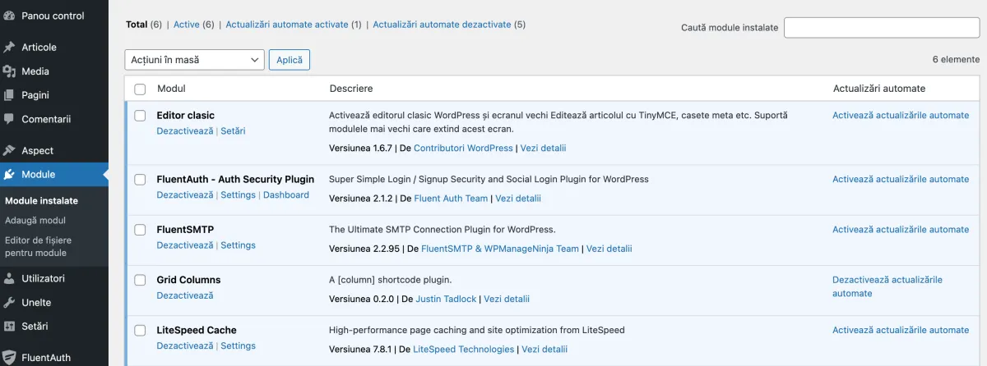Open Aspect in the sidebar menu
The image size is (987, 366).
pos(37,150)
